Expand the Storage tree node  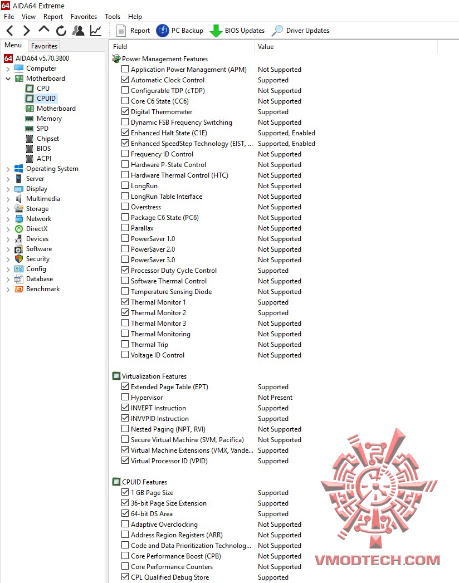click(x=8, y=209)
